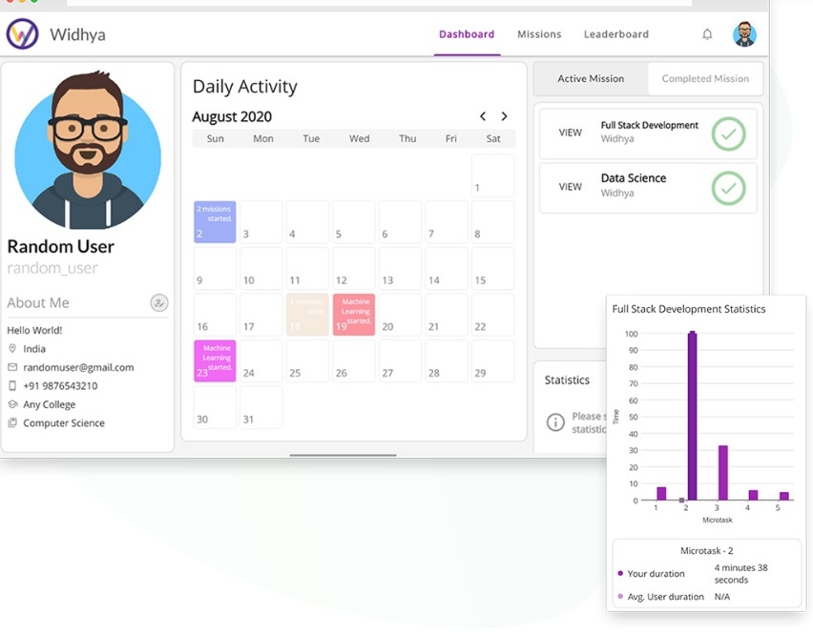Open notifications bell icon

707,34
